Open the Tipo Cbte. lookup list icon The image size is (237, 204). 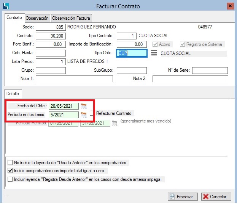[x=154, y=53]
